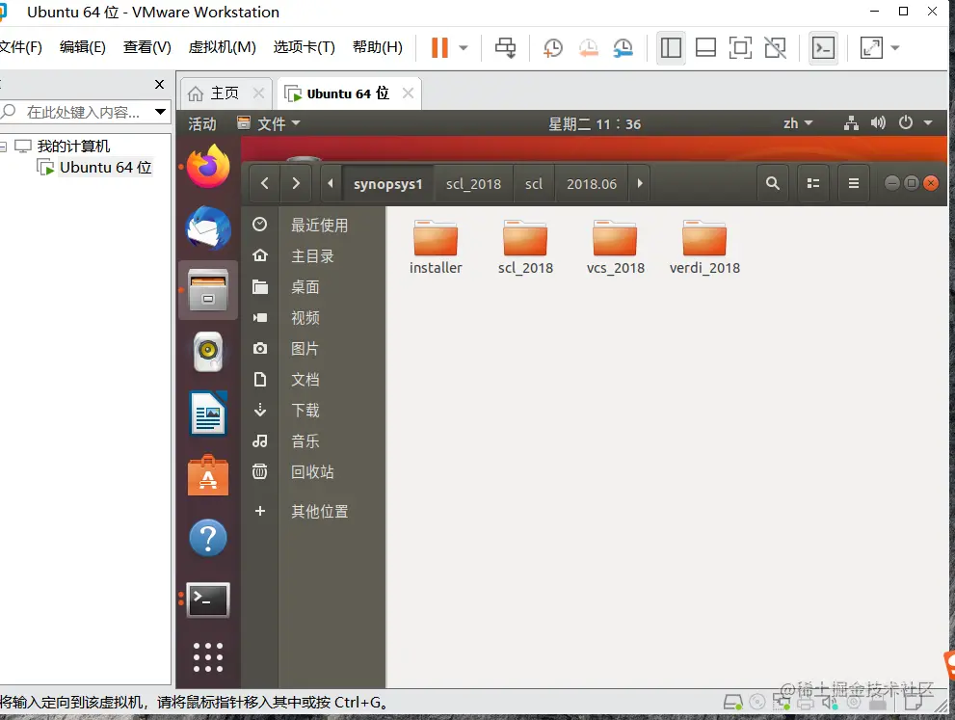Click the search icon in file manager
955x720 pixels.
(x=772, y=183)
